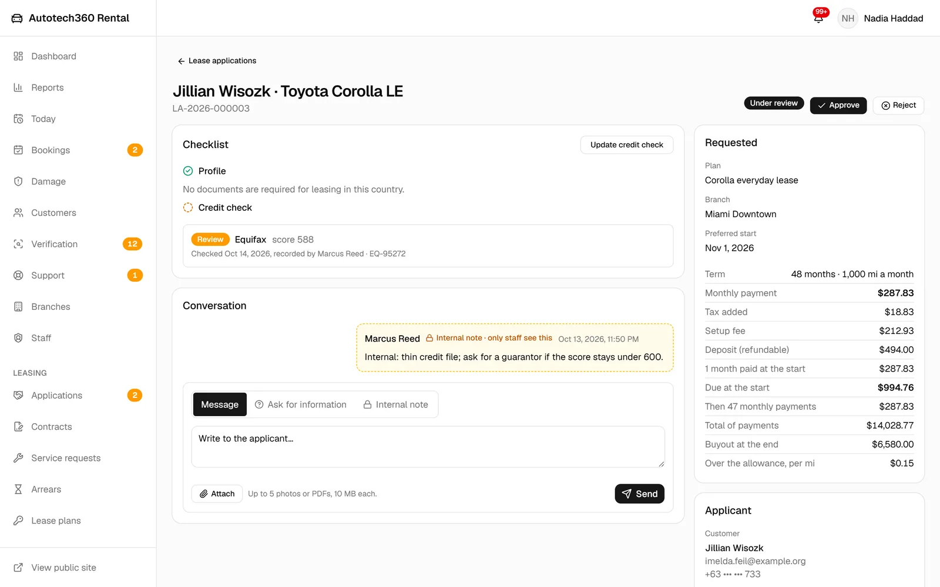Open Applications in the Leasing menu

point(78,396)
